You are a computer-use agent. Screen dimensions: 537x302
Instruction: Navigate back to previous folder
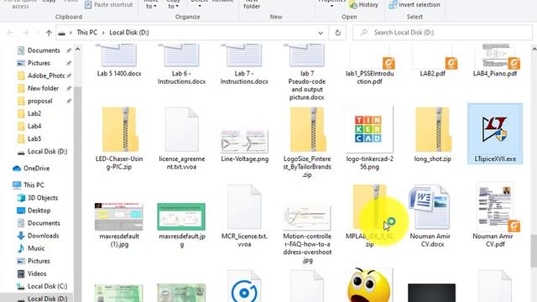[x=10, y=33]
